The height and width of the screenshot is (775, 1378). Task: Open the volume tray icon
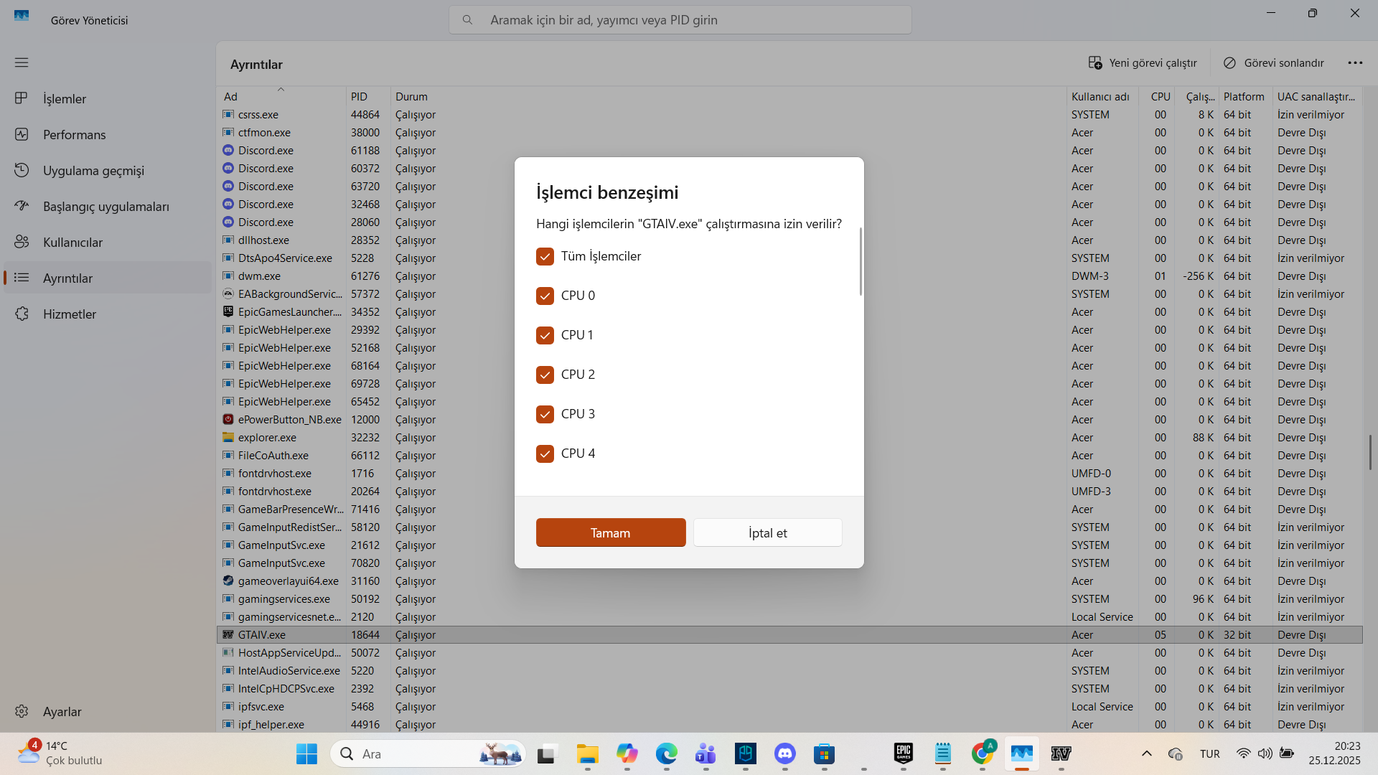[x=1265, y=753]
